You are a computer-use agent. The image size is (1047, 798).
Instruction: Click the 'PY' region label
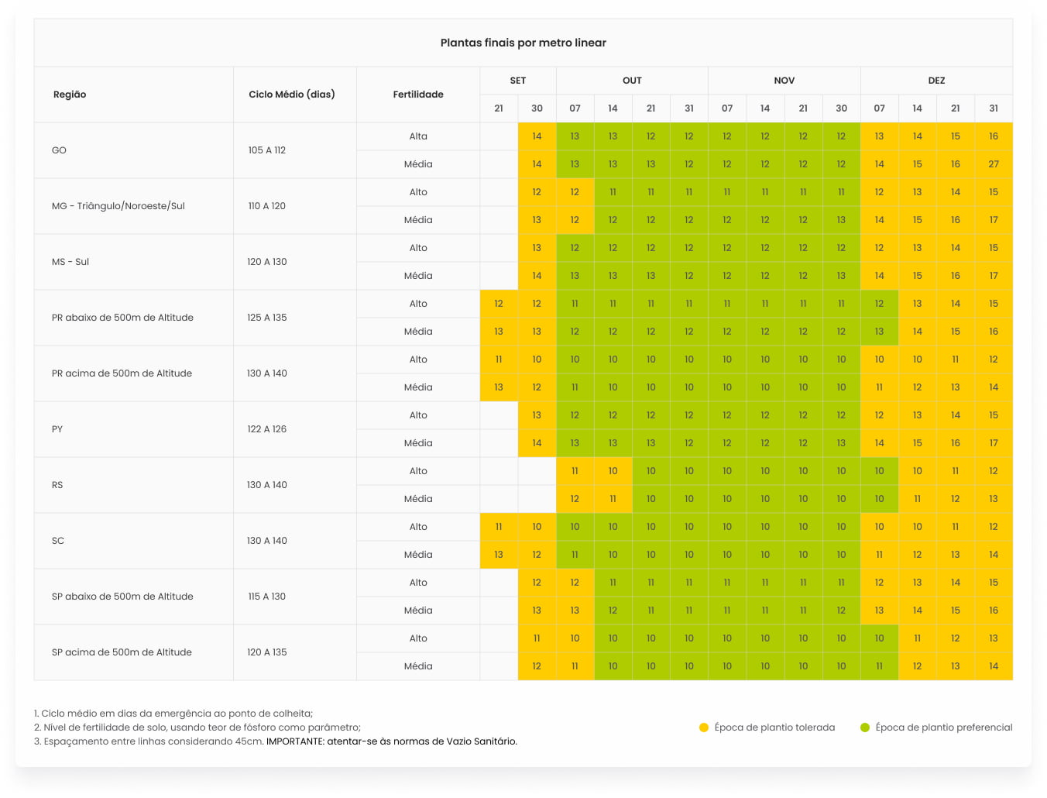point(57,429)
